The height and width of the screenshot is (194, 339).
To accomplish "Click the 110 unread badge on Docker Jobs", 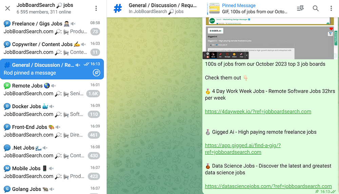I will 94,114.
